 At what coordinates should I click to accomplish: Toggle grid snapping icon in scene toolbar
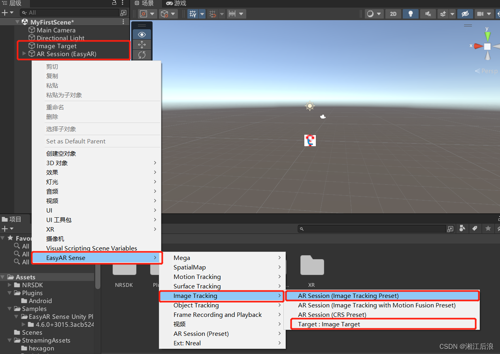pos(193,14)
